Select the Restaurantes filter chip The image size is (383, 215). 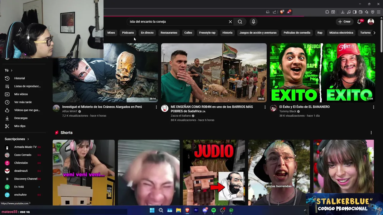point(169,33)
